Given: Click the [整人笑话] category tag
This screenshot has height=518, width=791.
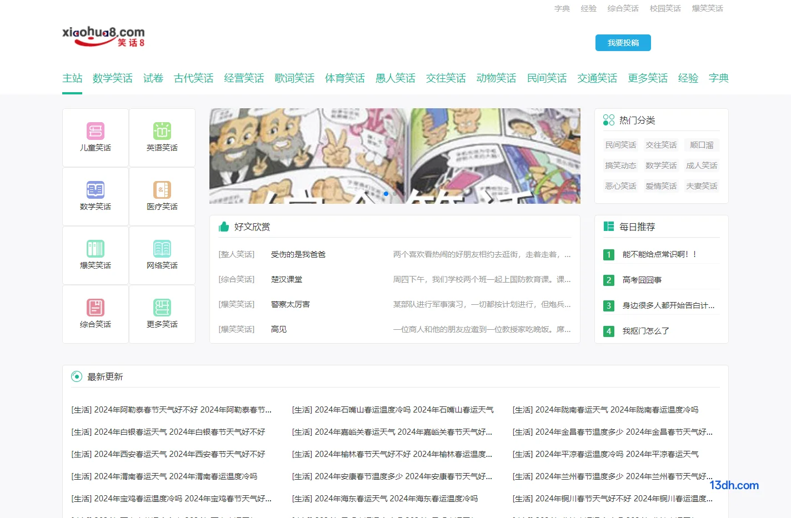Looking at the screenshot, I should coord(237,254).
